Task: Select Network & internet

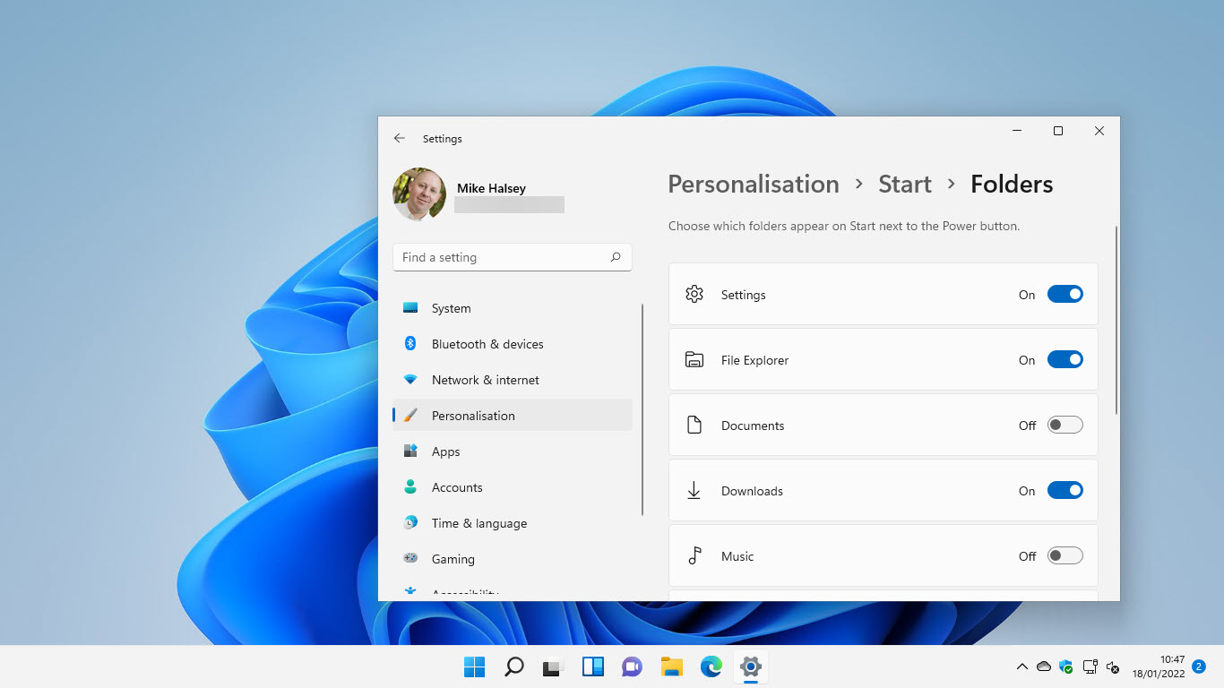Action: tap(513, 380)
